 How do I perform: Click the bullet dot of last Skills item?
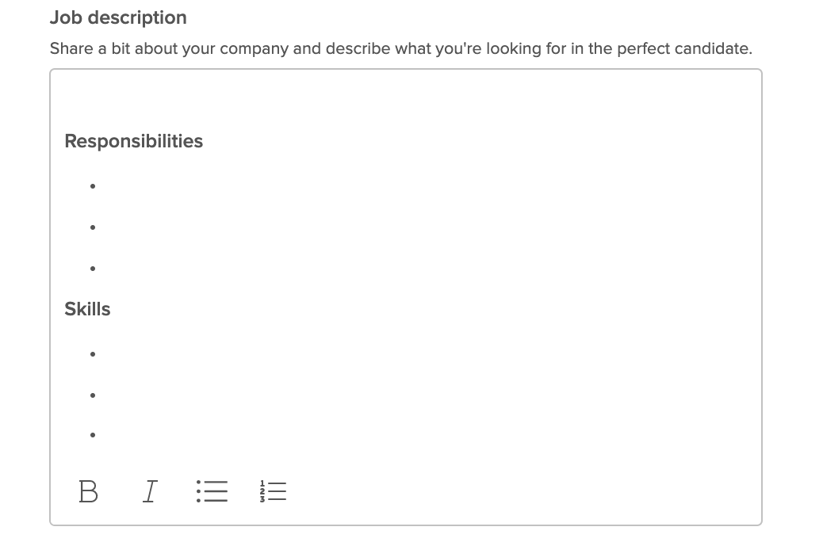tap(93, 435)
